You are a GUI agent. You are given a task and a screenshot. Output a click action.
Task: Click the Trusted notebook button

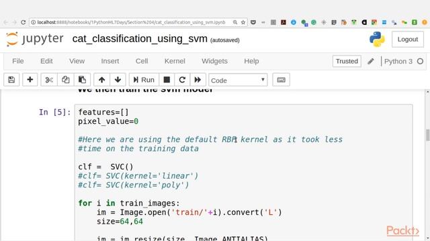pos(347,61)
